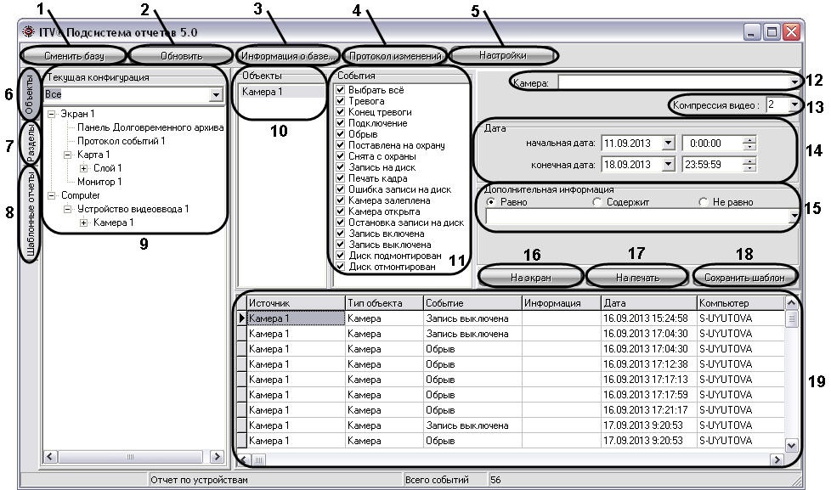This screenshot has width=831, height=490.
Task: Click the На экран button
Action: point(530,277)
